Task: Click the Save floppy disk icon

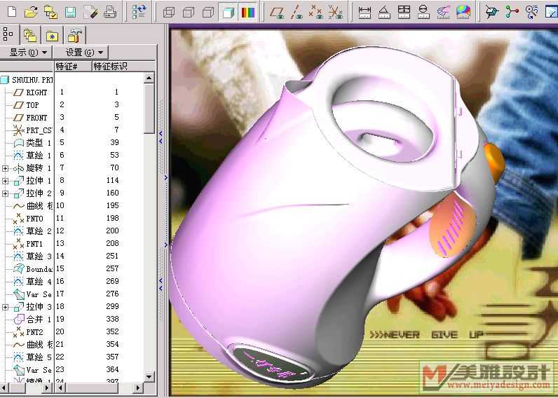Action: tap(70, 11)
